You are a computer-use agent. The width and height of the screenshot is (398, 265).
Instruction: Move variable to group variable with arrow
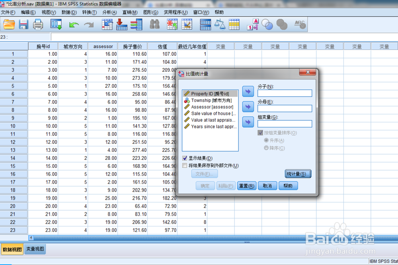click(x=248, y=122)
